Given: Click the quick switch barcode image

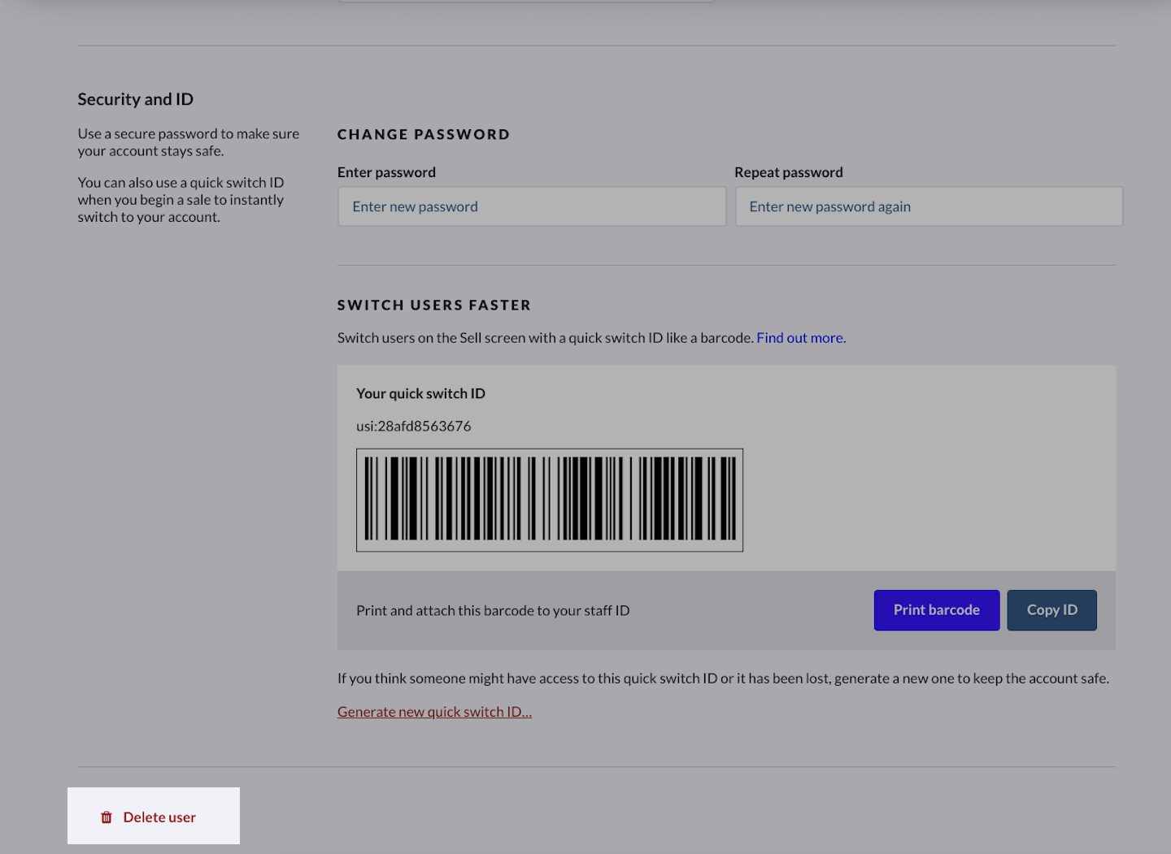Looking at the screenshot, I should coord(550,500).
